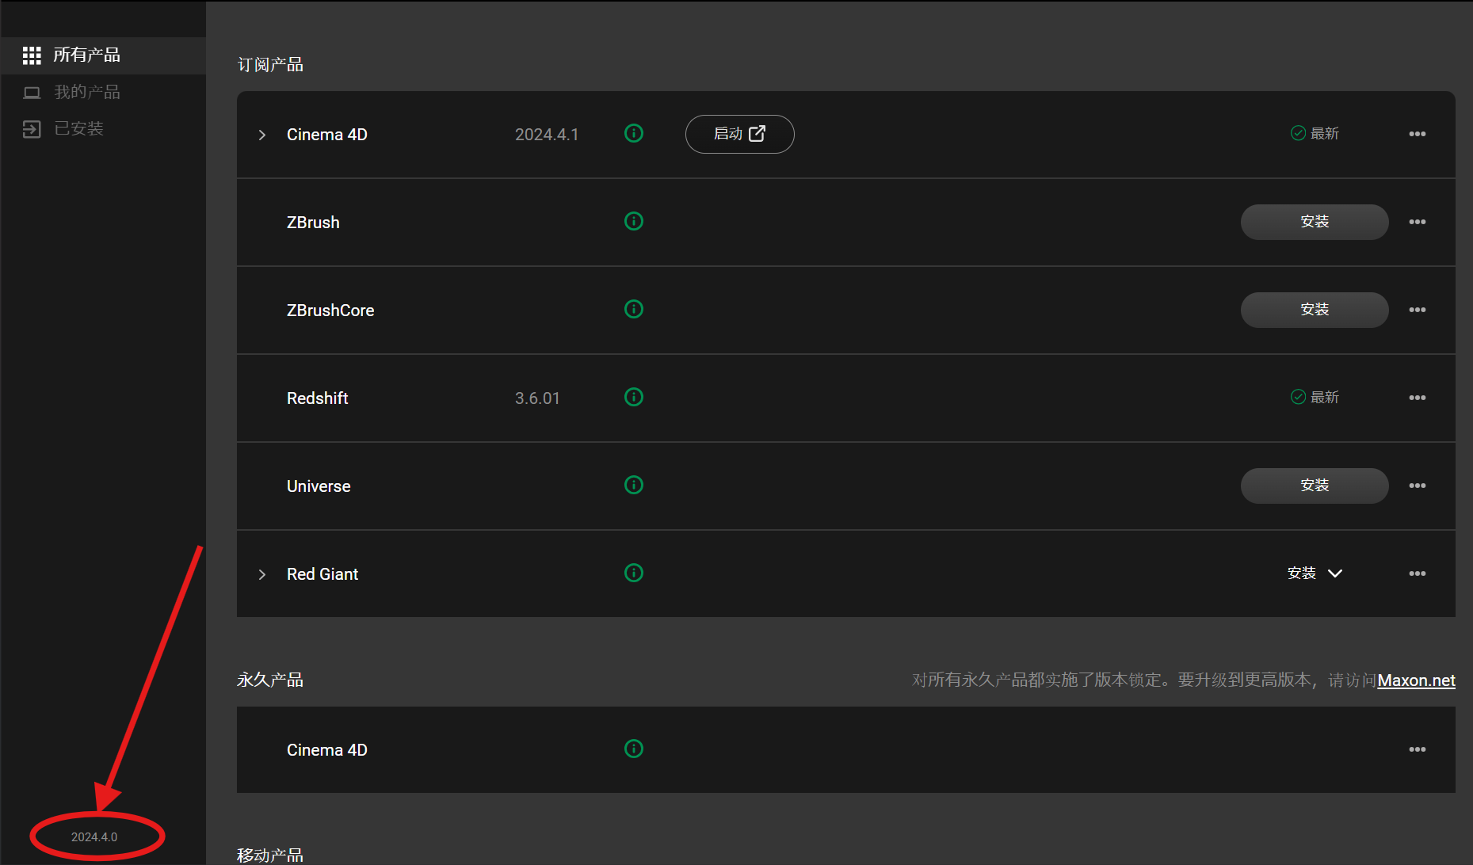View Redshift info icon

(634, 397)
